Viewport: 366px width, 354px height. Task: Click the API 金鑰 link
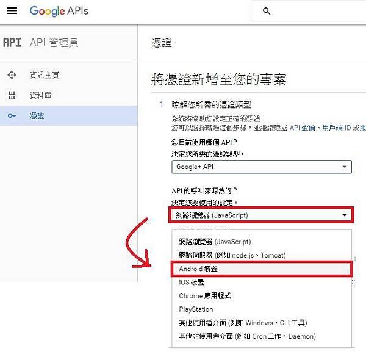click(303, 128)
